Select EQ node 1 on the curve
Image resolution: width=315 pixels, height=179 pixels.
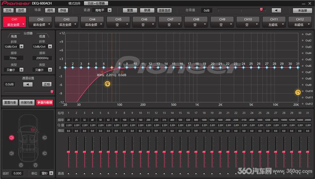(x=65, y=68)
